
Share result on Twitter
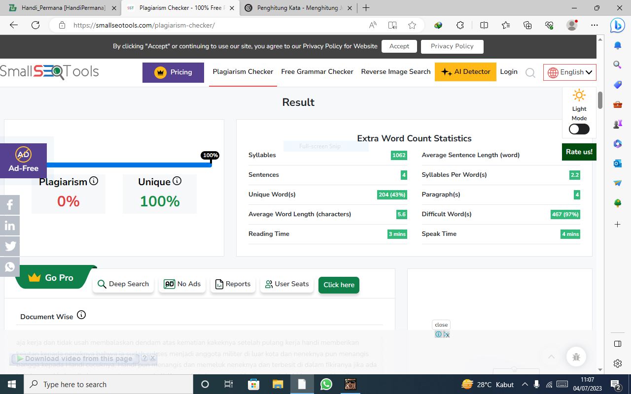click(10, 246)
